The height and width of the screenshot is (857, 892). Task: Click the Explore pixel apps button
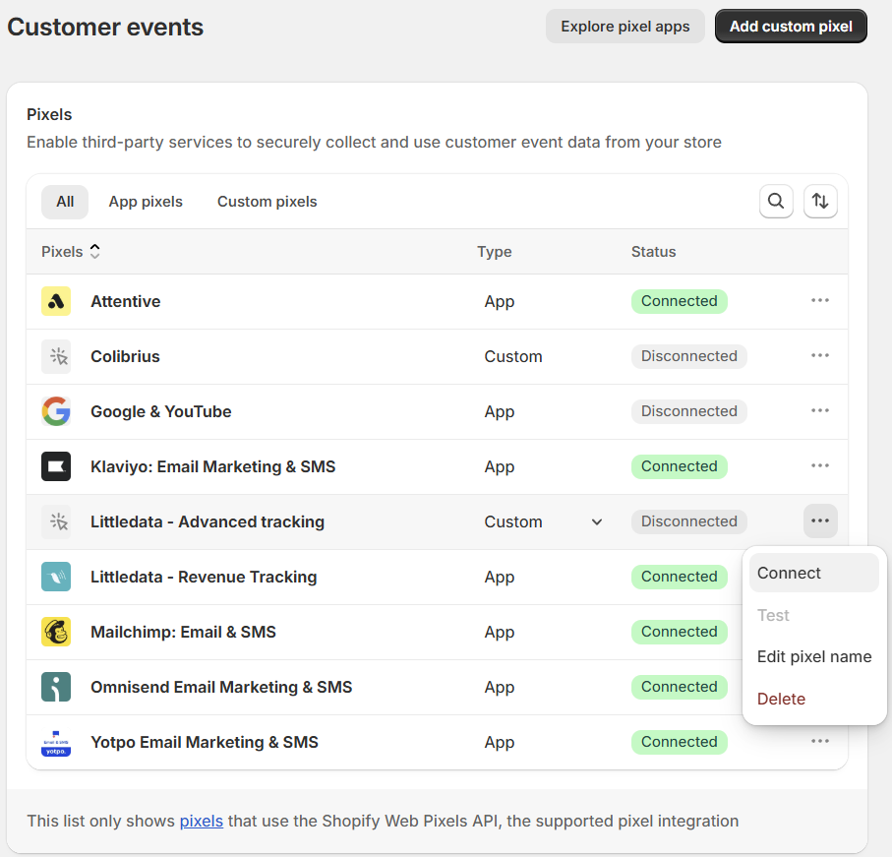pyautogui.click(x=625, y=27)
